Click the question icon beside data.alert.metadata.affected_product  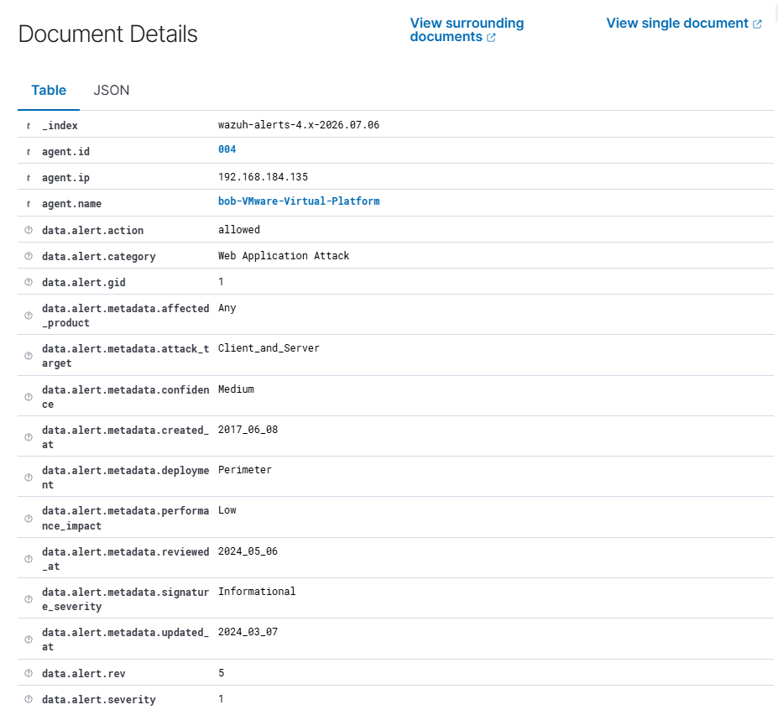(x=29, y=316)
